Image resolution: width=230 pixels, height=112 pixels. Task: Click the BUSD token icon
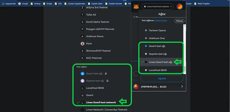tap(136, 86)
